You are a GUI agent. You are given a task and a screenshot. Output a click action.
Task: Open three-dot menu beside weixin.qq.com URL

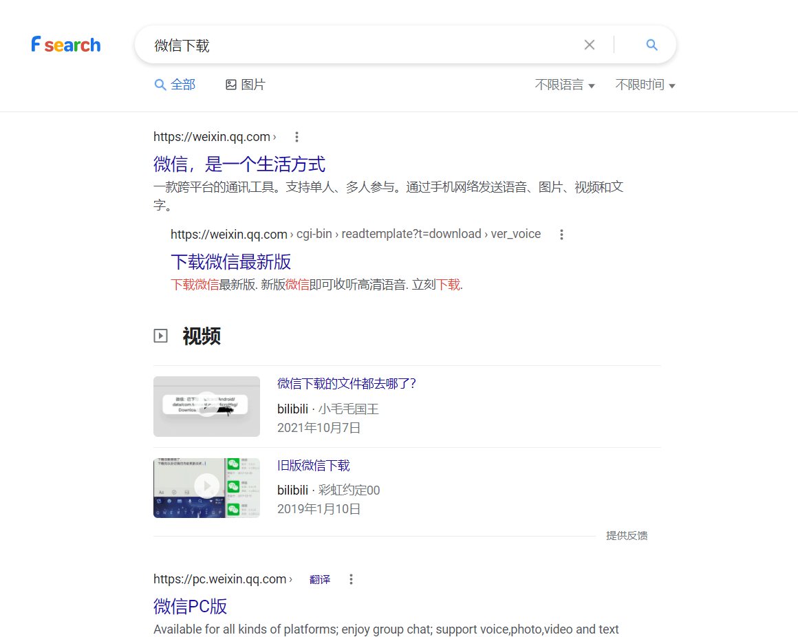coord(296,137)
